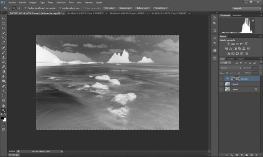Open the Relleno slider arrow

coord(260,73)
